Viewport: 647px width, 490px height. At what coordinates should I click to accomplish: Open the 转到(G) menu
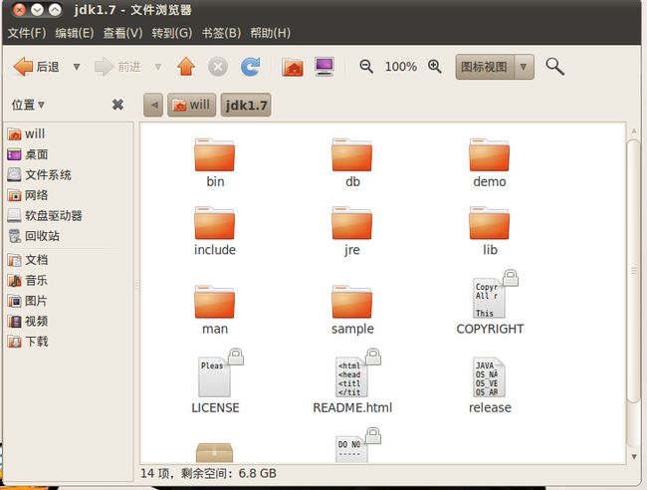coord(171,33)
